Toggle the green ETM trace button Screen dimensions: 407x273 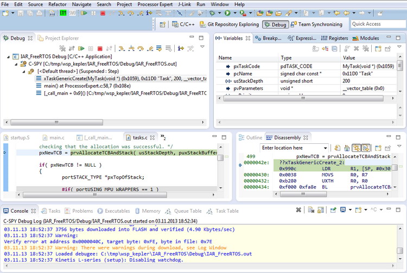click(63, 13)
